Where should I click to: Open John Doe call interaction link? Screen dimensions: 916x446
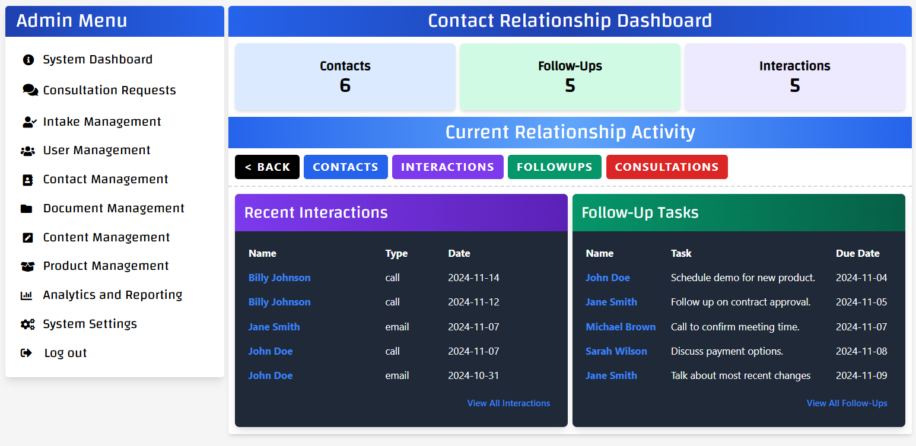(x=271, y=351)
